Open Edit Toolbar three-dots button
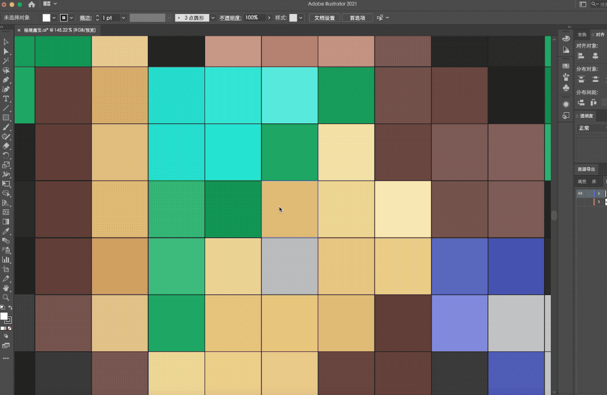The image size is (607, 395). [x=6, y=359]
